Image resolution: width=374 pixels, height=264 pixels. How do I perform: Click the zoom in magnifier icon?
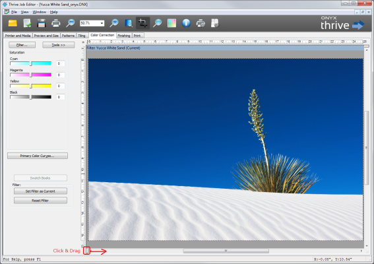point(114,23)
